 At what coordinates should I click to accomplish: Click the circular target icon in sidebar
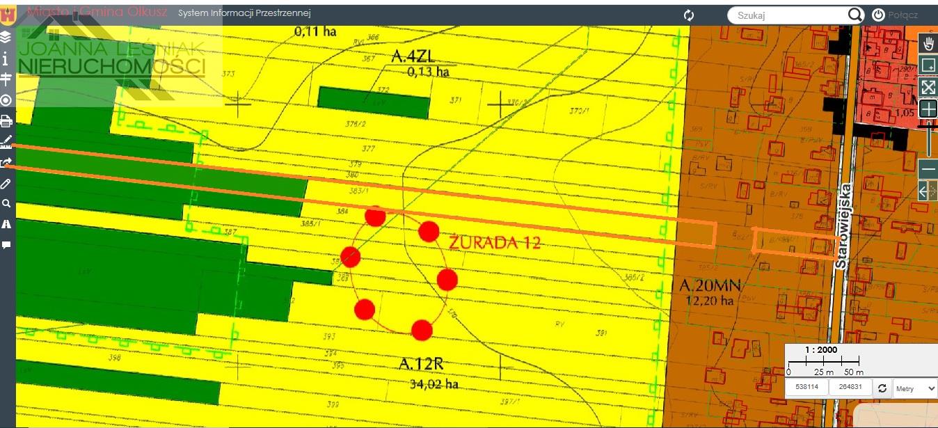pos(6,100)
